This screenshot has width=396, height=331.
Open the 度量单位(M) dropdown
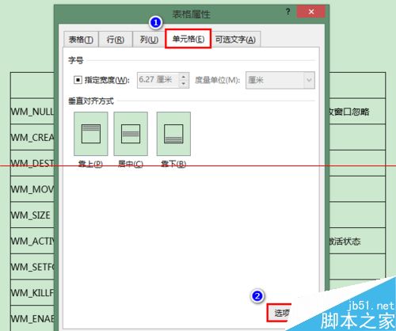[x=280, y=80]
